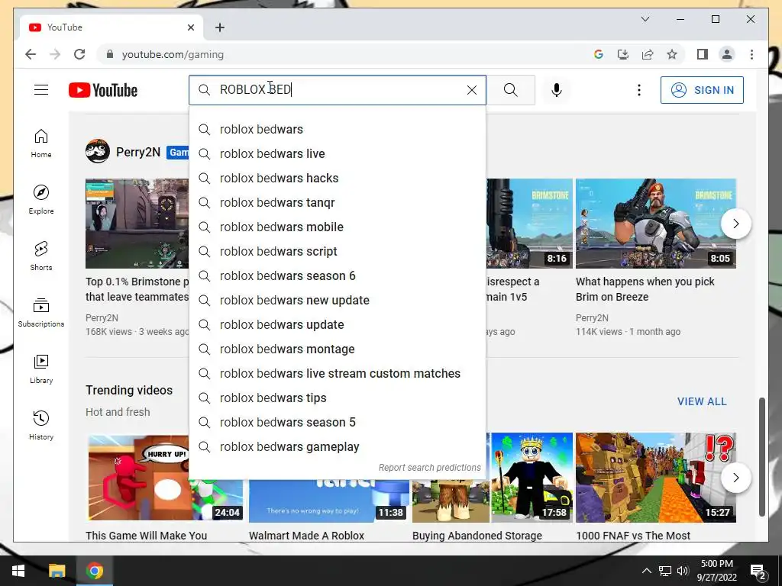The height and width of the screenshot is (586, 782).
Task: Choose "roblox bedwars season 6" suggestion
Action: point(337,276)
